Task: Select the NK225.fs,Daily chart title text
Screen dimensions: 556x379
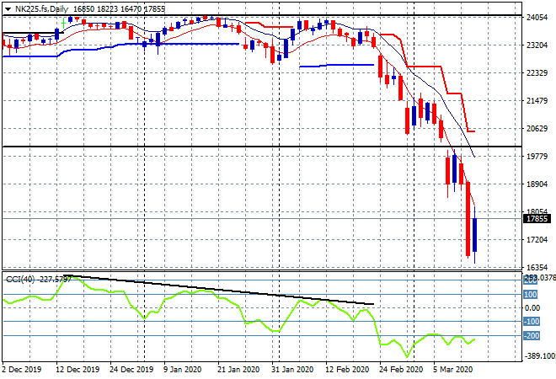Action: (41, 9)
